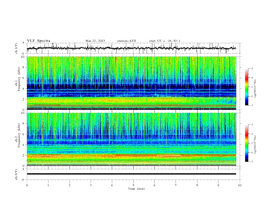This screenshot has height=208, width=270.
Task: Click the "ch.3(V)" waveform axis label
Action: [x=16, y=174]
